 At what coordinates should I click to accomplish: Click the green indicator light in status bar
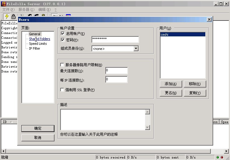click(x=218, y=157)
